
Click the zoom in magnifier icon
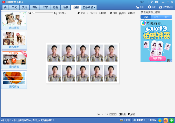tap(55, 13)
